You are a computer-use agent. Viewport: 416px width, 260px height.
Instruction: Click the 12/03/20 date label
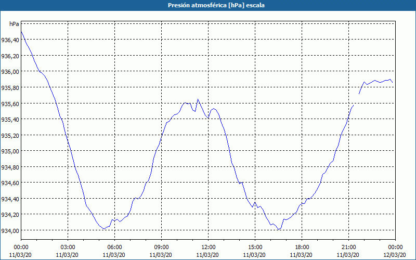[395, 255]
